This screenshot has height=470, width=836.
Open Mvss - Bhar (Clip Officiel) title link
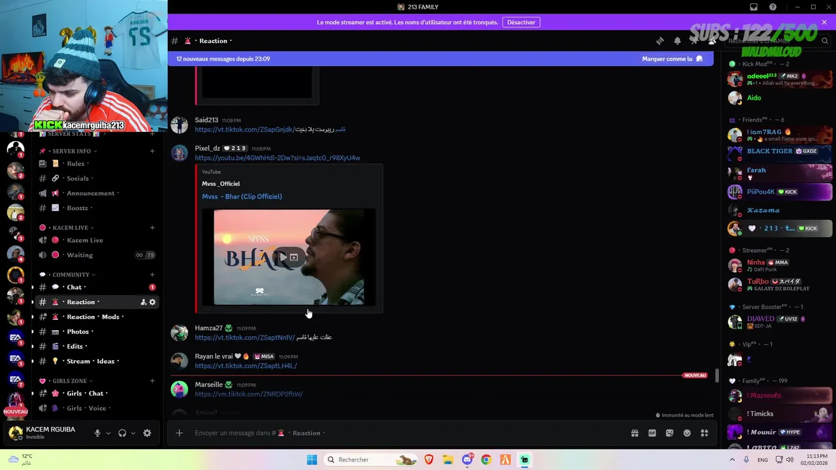tap(242, 196)
